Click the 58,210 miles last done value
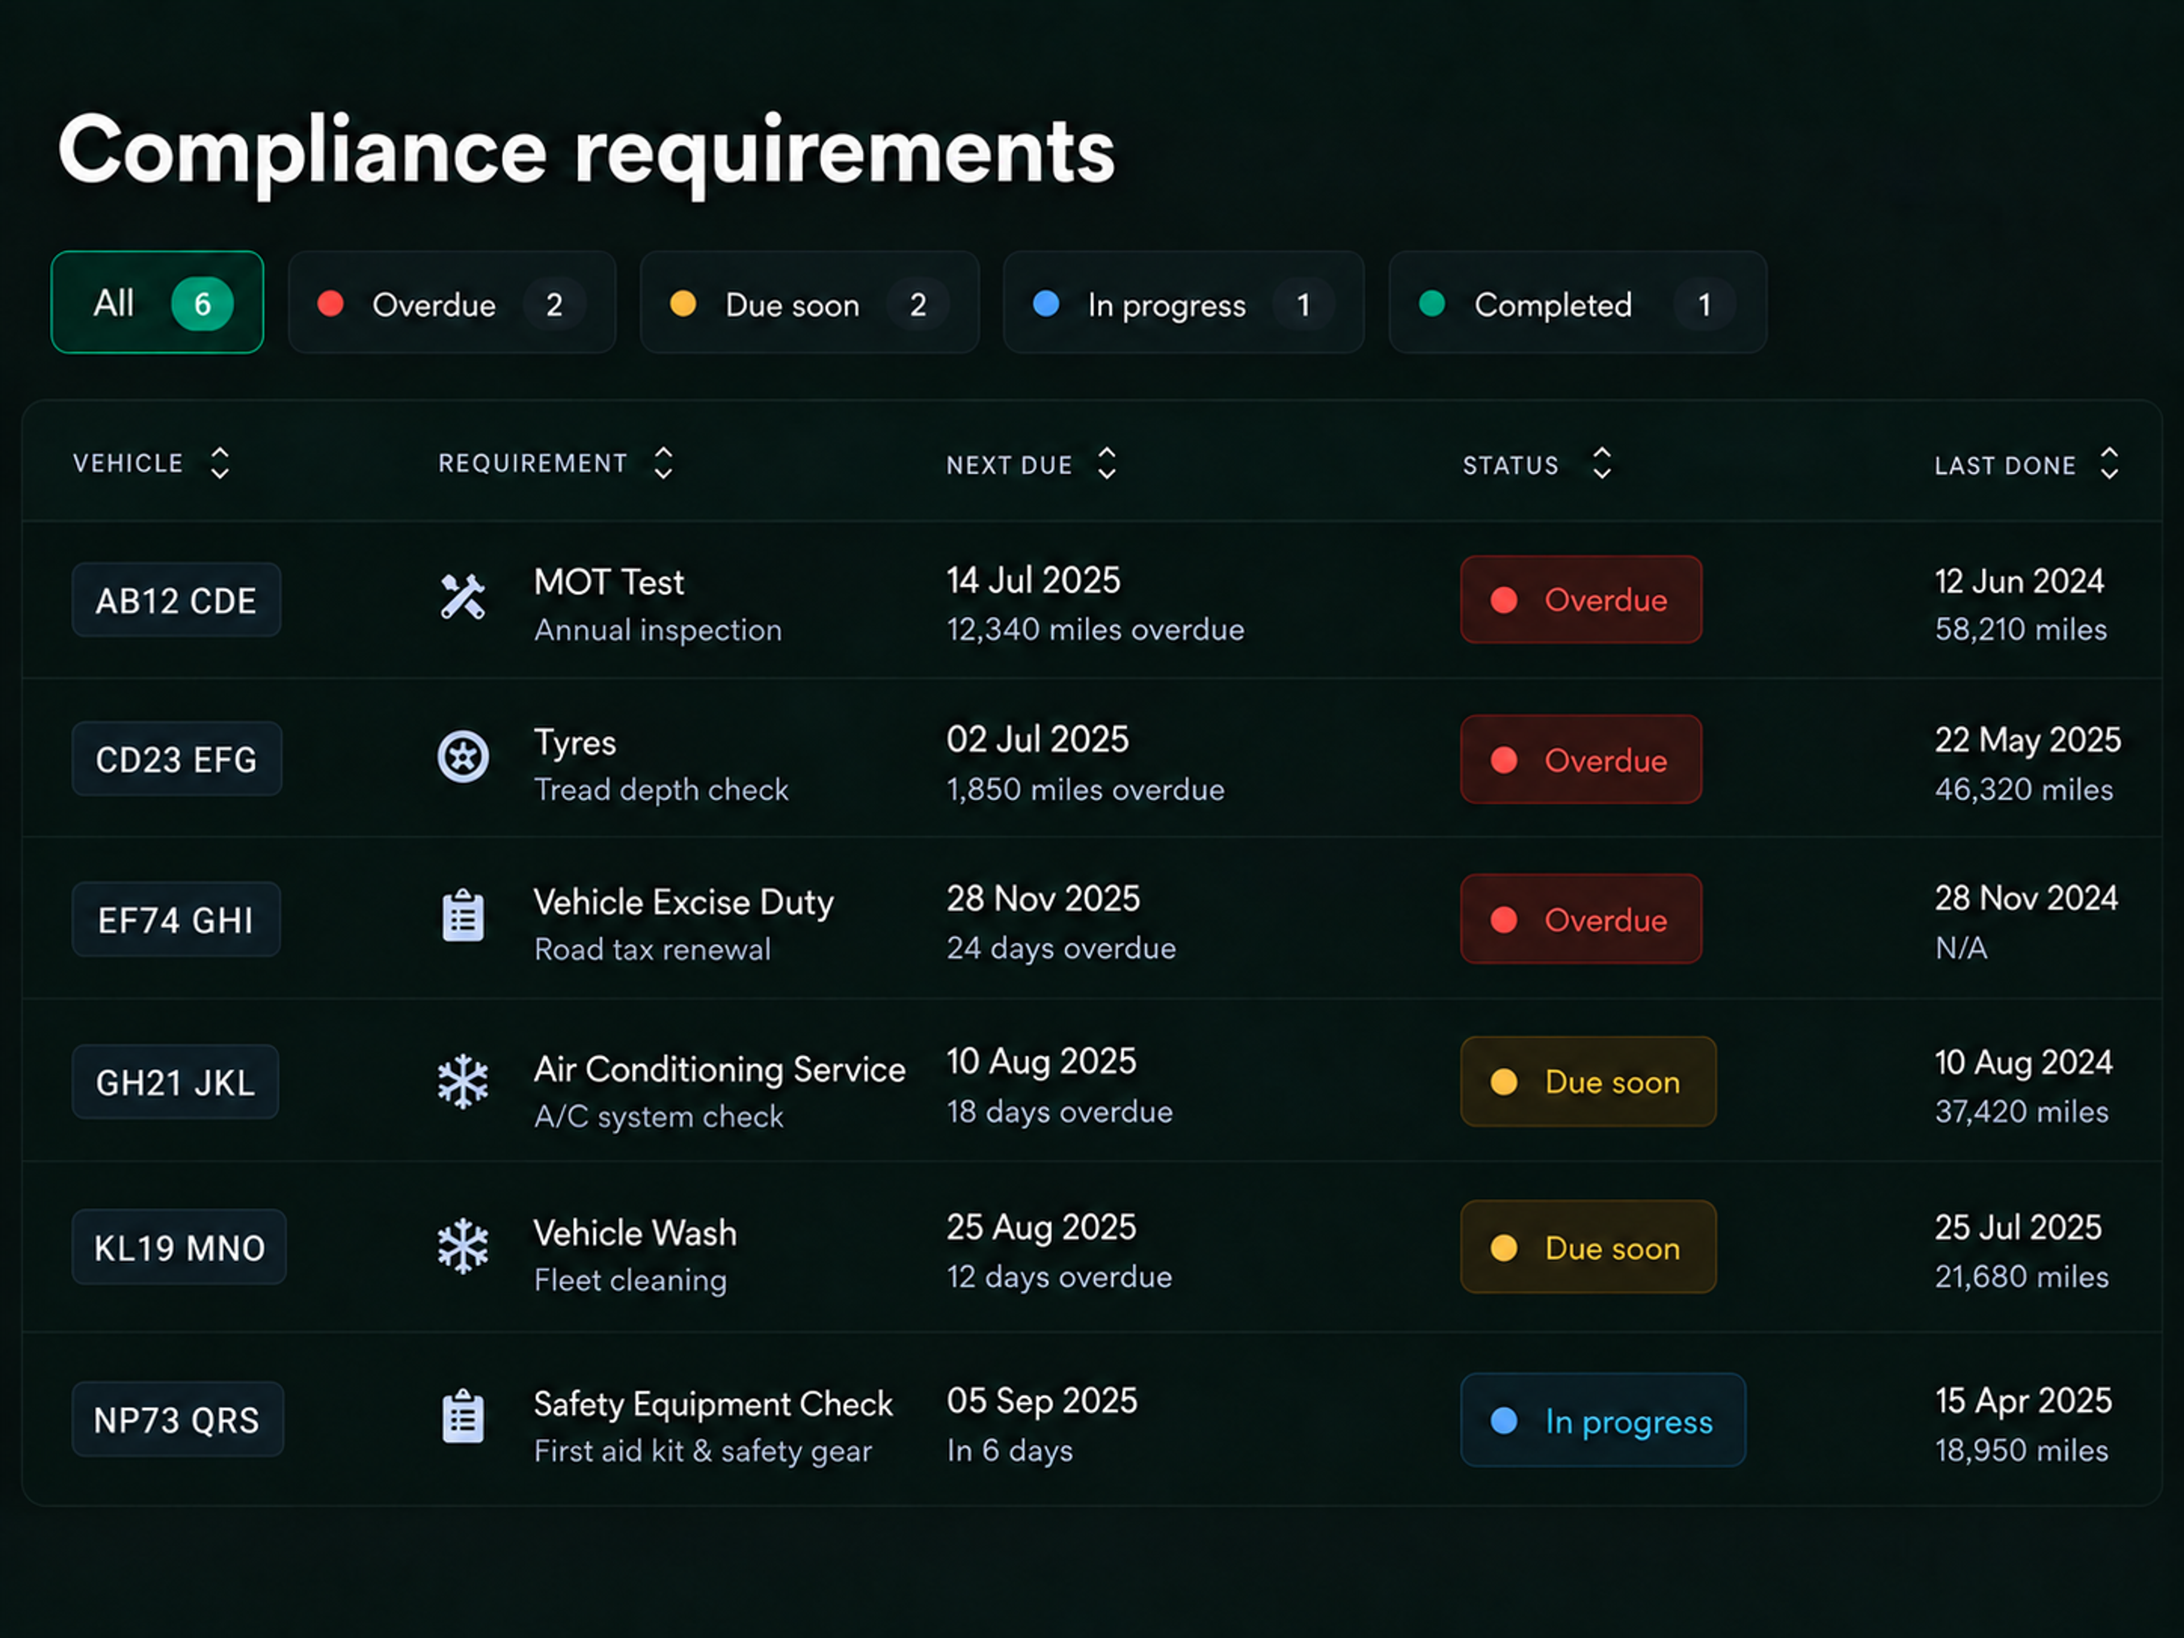Image resolution: width=2184 pixels, height=1638 pixels. pyautogui.click(x=2020, y=629)
